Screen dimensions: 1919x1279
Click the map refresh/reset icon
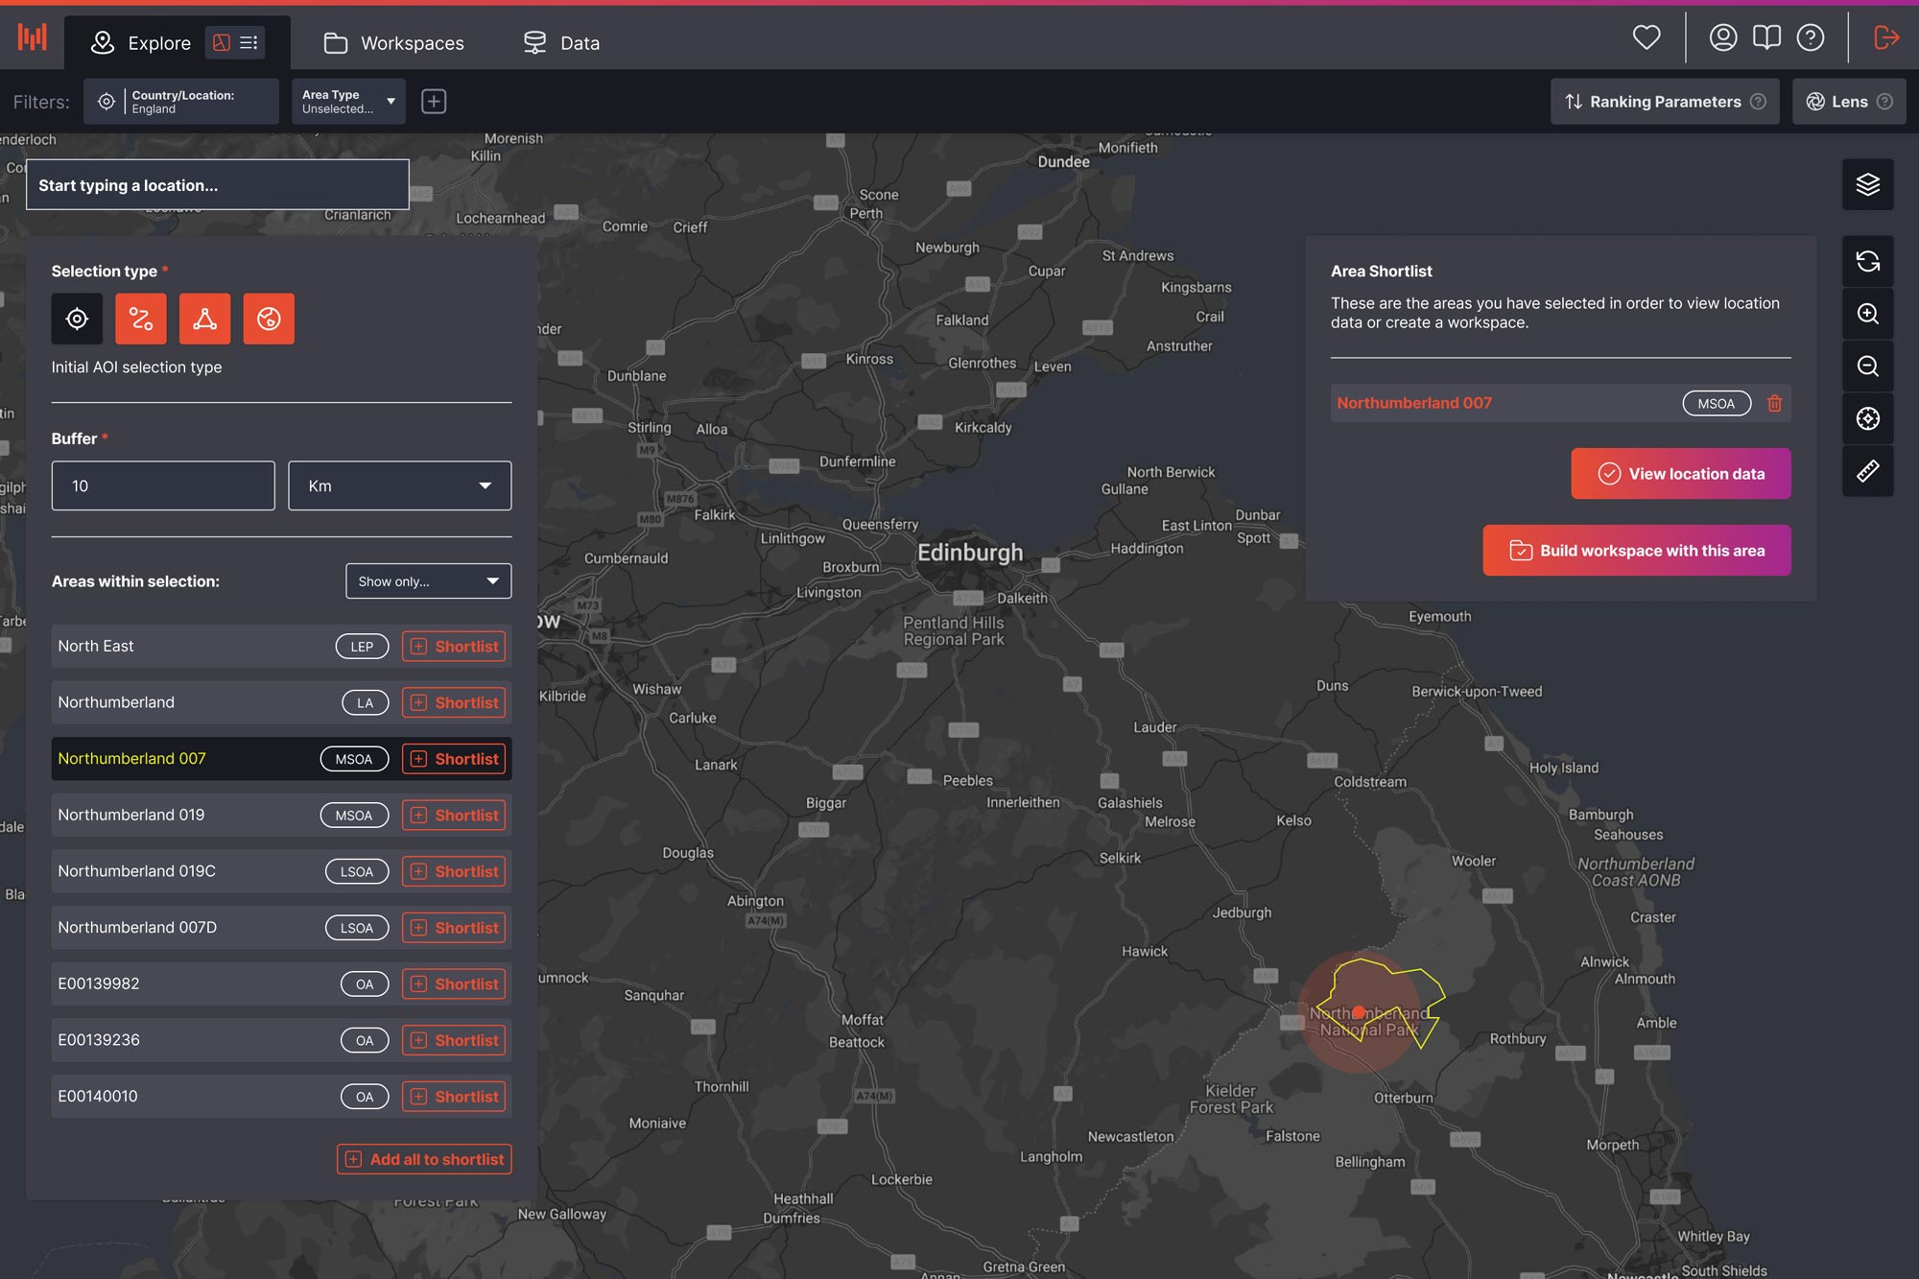click(x=1867, y=261)
